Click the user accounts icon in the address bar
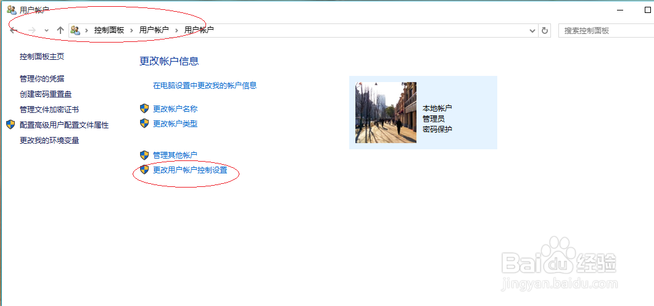Image resolution: width=654 pixels, height=306 pixels. click(x=75, y=30)
